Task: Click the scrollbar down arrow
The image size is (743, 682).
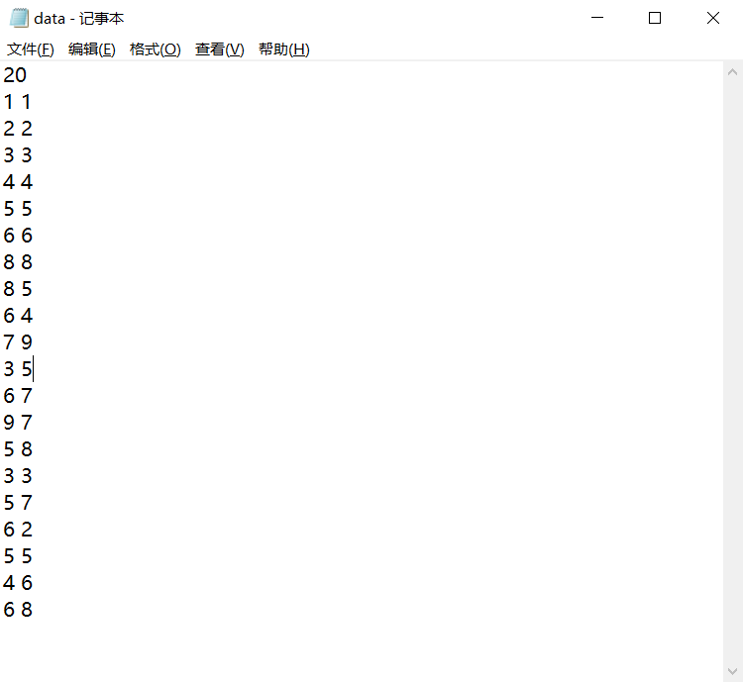Action: (732, 671)
